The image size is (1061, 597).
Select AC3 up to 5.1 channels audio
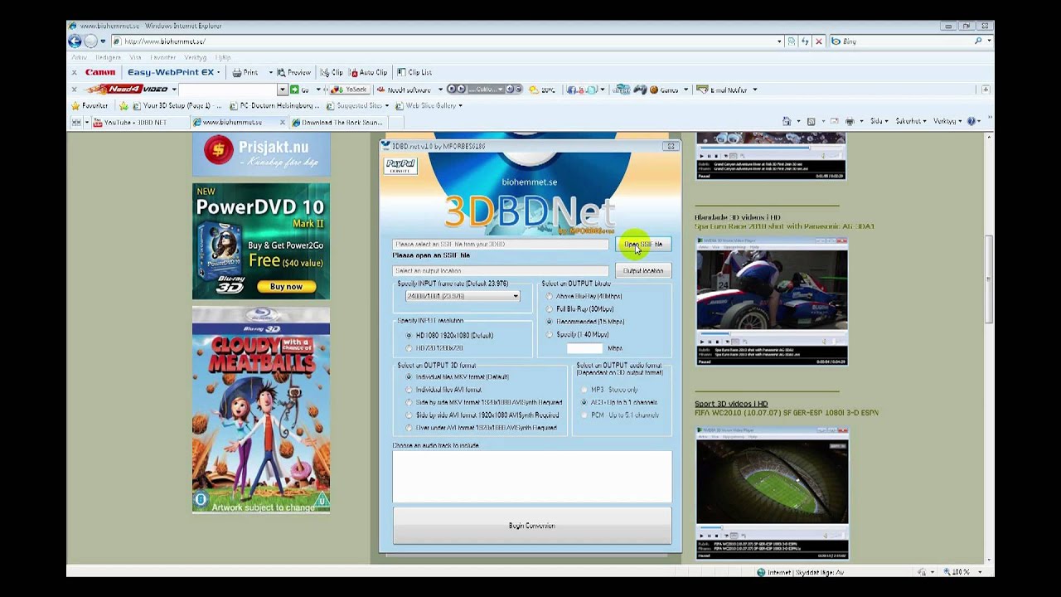point(584,402)
